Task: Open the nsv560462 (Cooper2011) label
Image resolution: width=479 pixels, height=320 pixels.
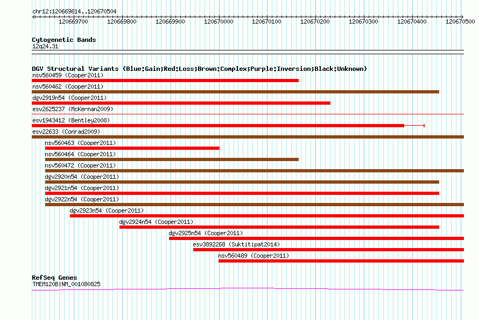Action: click(x=68, y=86)
